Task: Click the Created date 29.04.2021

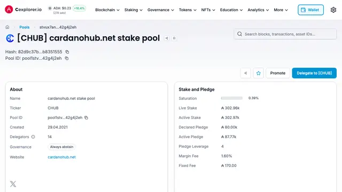Action: coord(58,127)
